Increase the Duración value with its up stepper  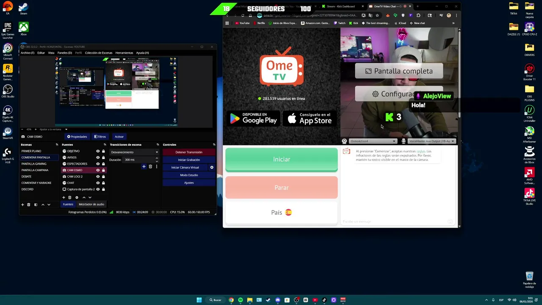(157, 158)
